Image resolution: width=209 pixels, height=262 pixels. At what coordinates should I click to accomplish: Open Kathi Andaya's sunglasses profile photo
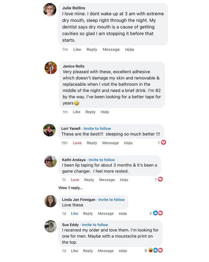pyautogui.click(x=51, y=161)
